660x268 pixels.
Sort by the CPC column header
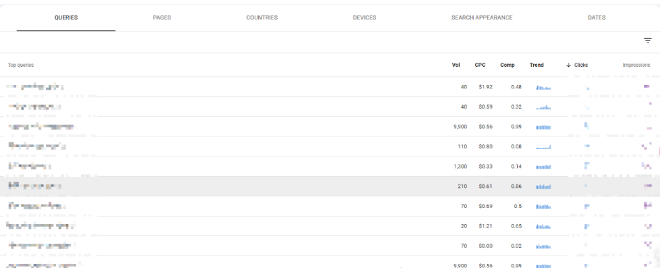pyautogui.click(x=480, y=65)
